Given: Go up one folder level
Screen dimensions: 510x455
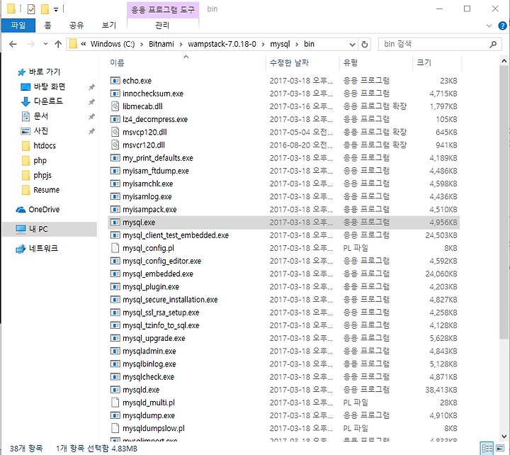Looking at the screenshot, I should [x=58, y=44].
